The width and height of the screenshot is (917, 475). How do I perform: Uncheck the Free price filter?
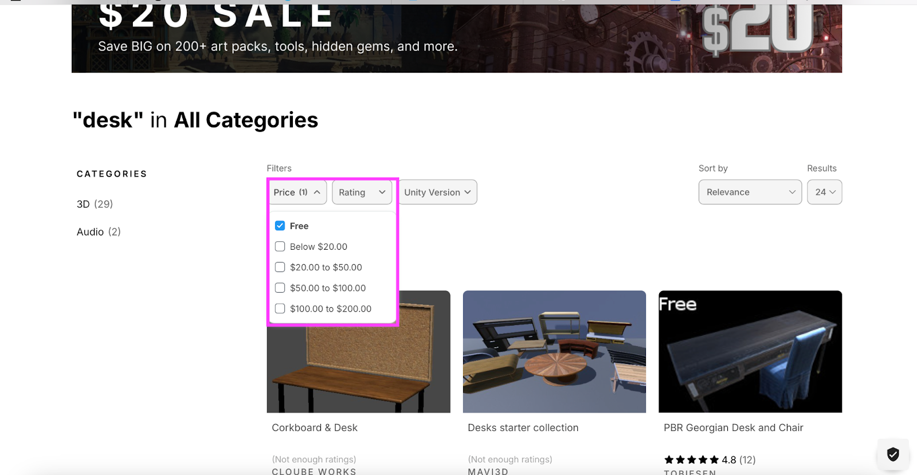click(280, 226)
